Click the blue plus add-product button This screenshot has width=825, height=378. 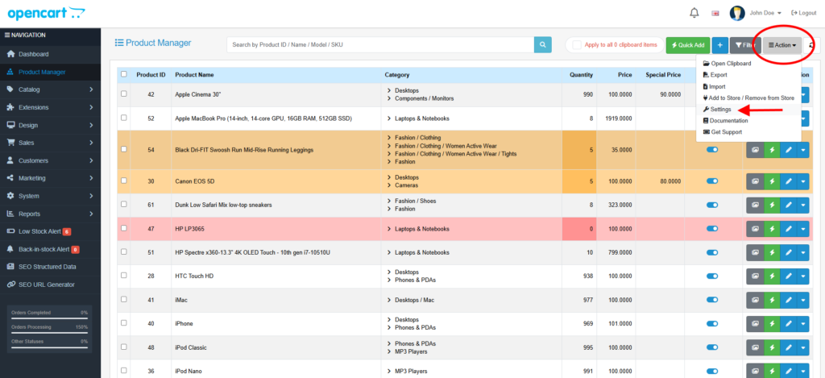(x=719, y=45)
